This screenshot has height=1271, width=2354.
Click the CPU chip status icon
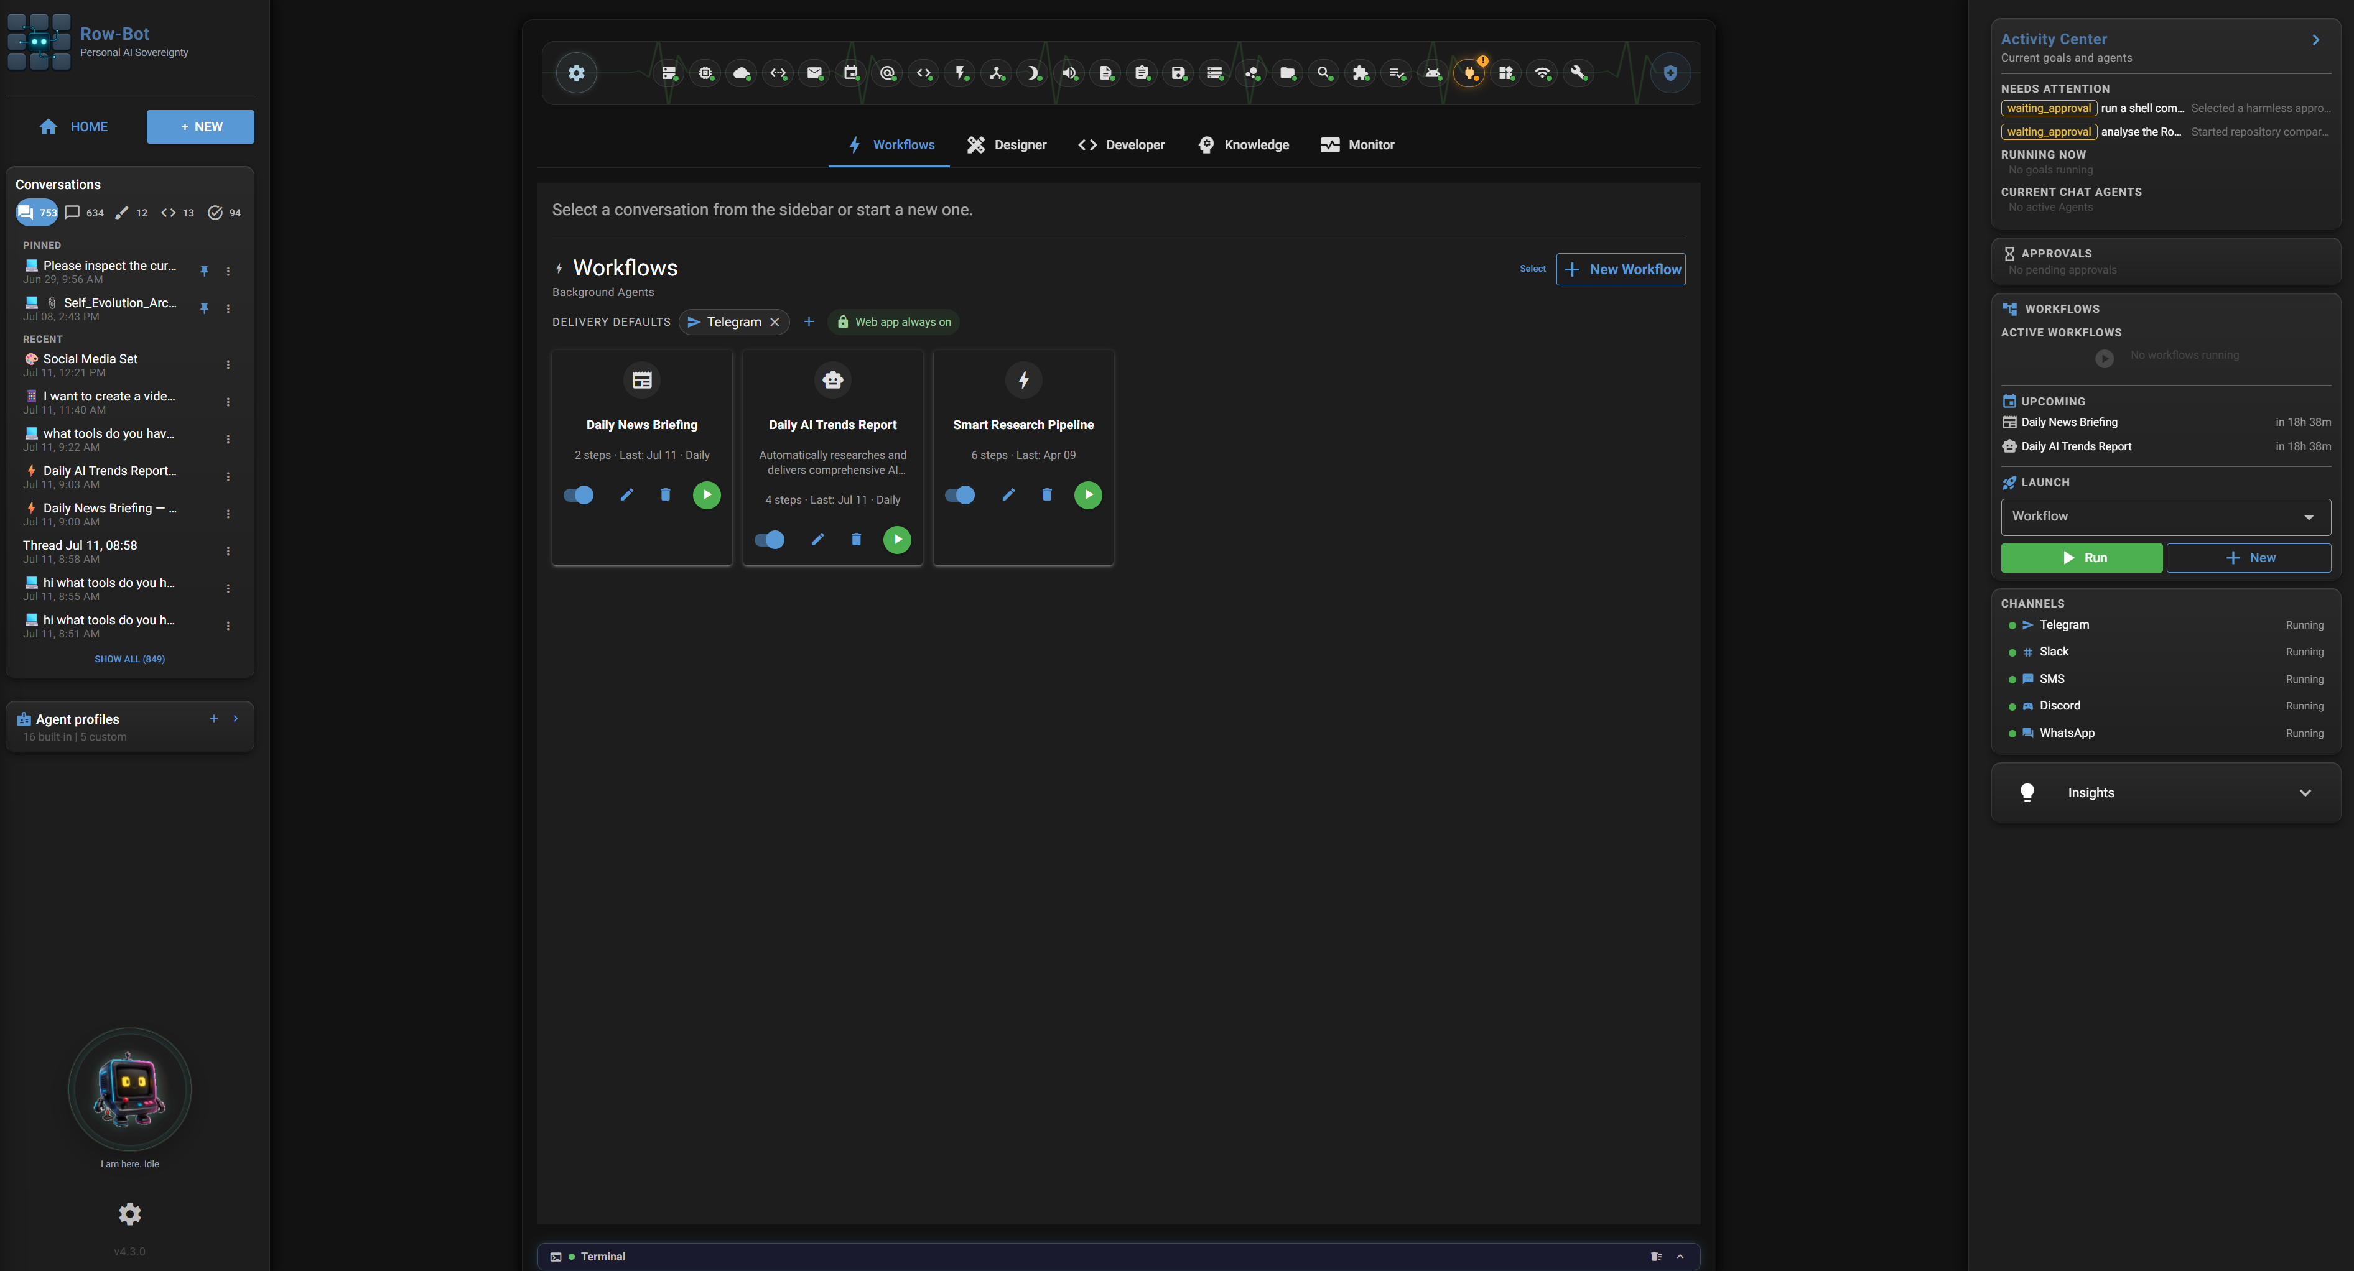pyautogui.click(x=705, y=73)
